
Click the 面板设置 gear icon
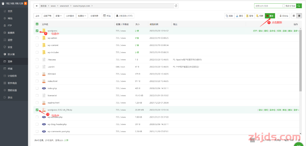[5, 90]
